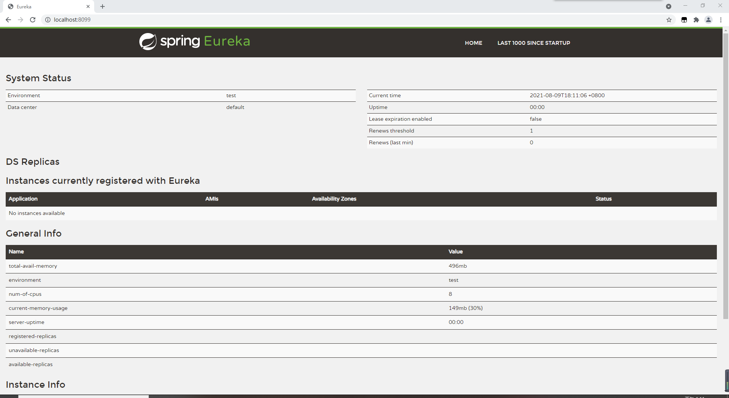Image resolution: width=729 pixels, height=398 pixels.
Task: Open the Chrome three-dot menu
Action: point(721,20)
